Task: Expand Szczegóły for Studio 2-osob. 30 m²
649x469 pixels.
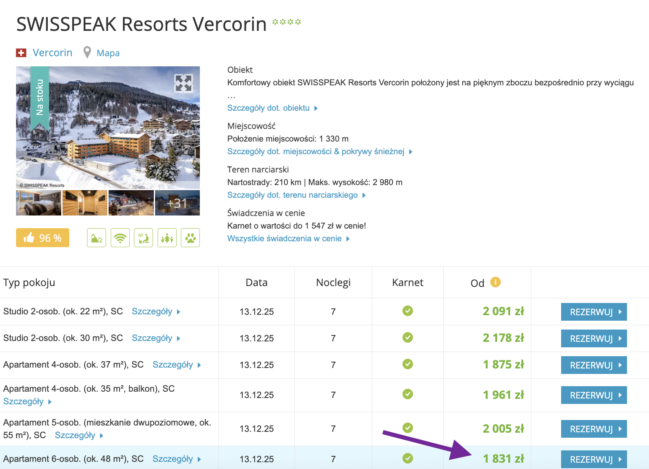Action: tap(156, 338)
